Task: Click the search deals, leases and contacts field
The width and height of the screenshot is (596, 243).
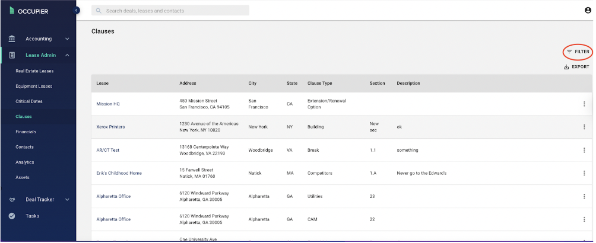Action: (x=170, y=11)
